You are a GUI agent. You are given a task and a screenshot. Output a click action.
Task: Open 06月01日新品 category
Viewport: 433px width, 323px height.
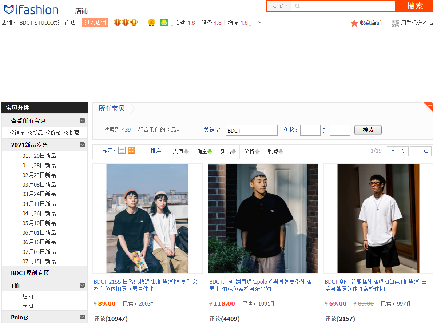pos(39,232)
